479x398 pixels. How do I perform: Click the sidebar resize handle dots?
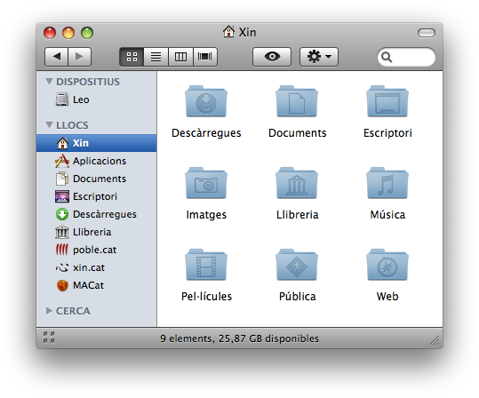[49, 338]
